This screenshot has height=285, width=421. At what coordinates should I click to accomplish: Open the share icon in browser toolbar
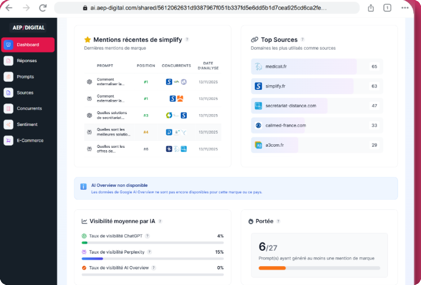coord(371,8)
